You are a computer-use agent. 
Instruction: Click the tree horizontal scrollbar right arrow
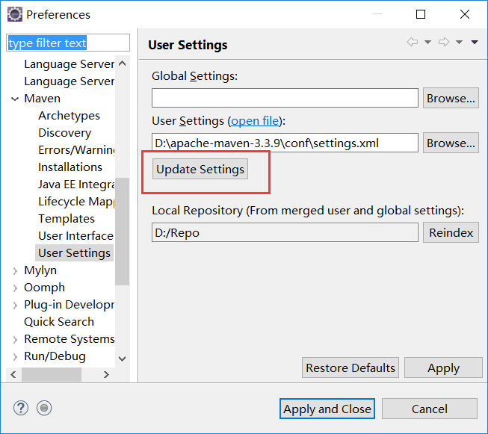[106, 374]
